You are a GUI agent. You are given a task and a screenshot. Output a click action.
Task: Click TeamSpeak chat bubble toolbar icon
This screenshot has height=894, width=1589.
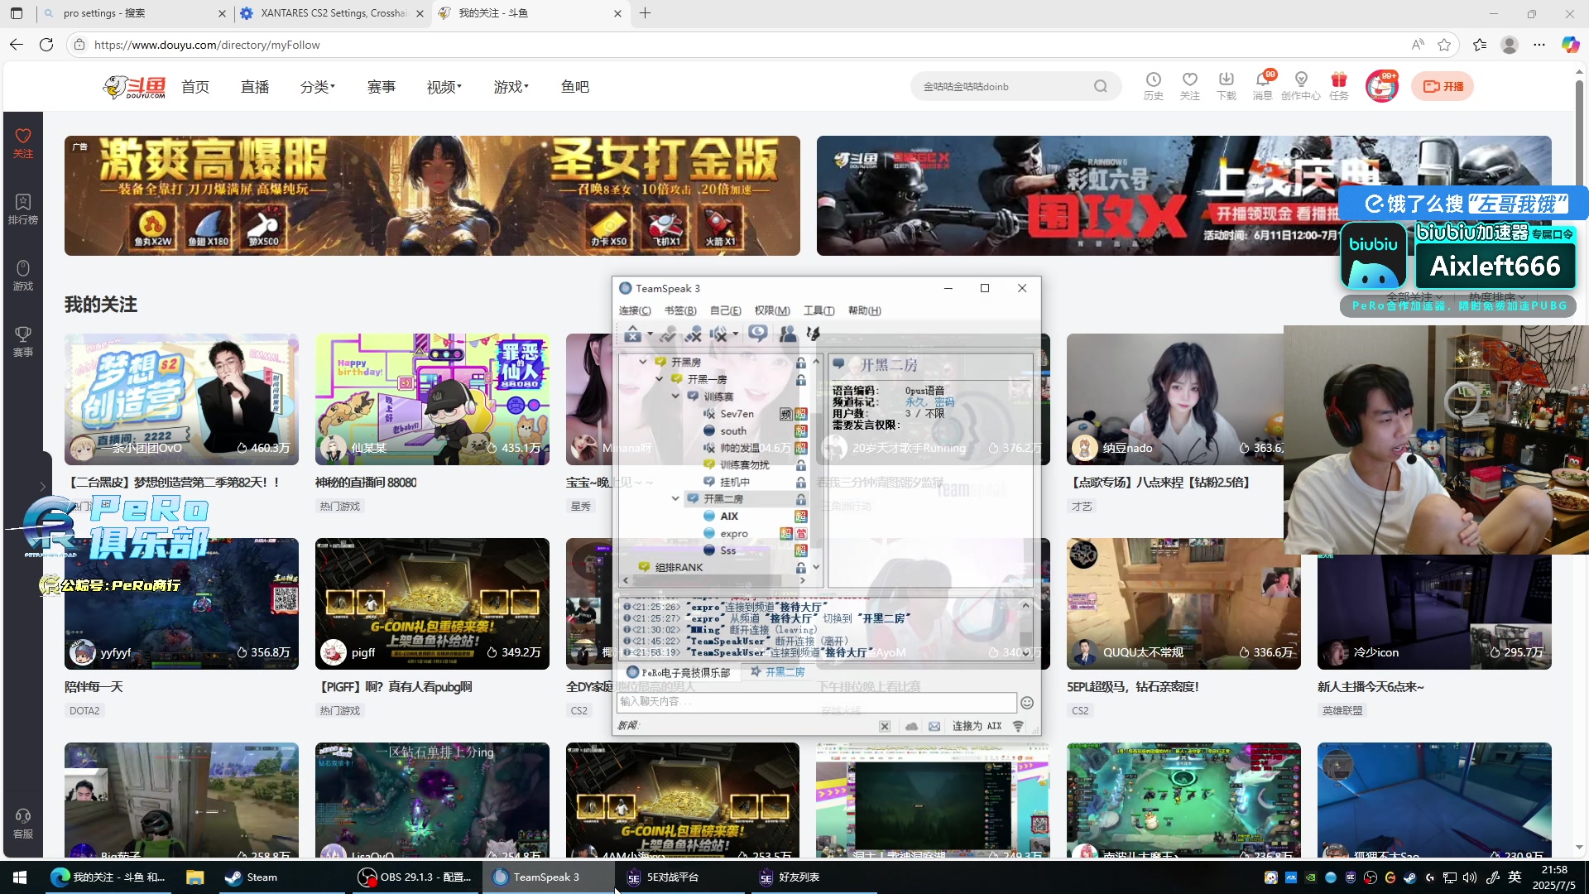coord(757,334)
